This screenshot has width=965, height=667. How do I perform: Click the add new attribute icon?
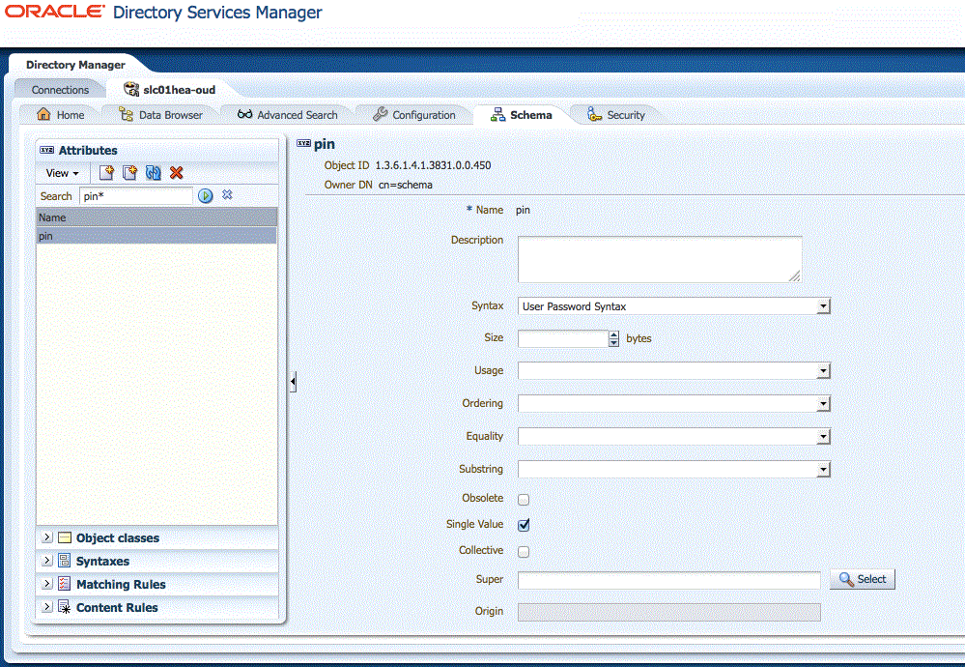click(x=106, y=173)
